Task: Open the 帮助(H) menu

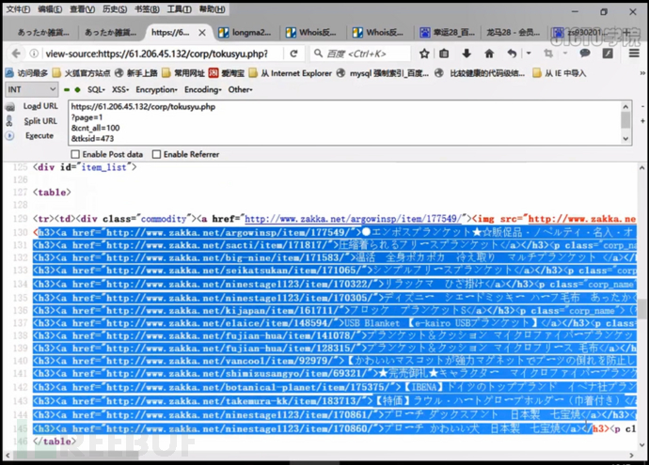Action: (x=213, y=9)
